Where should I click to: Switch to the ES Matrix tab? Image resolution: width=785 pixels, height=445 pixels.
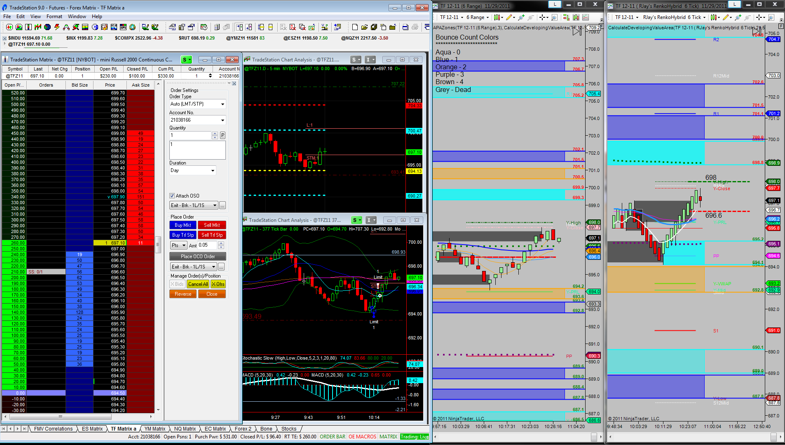tap(92, 429)
